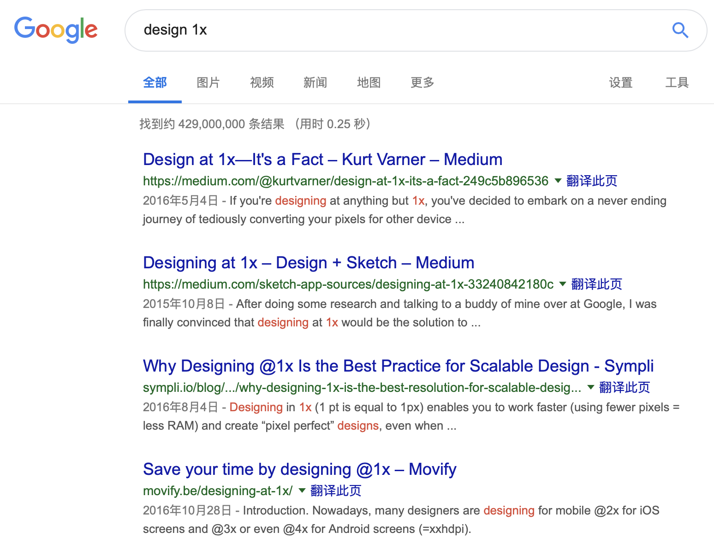Open 'Designing at 1x – Design + Sketch' result
Screen dimensions: 714x544
point(309,263)
